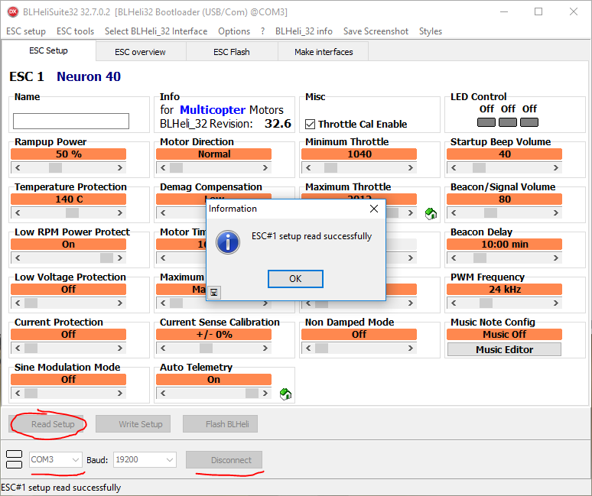Viewport: 592px width, 496px height.
Task: Click status bar message ESC#1 setup read successfully
Action: [x=61, y=488]
